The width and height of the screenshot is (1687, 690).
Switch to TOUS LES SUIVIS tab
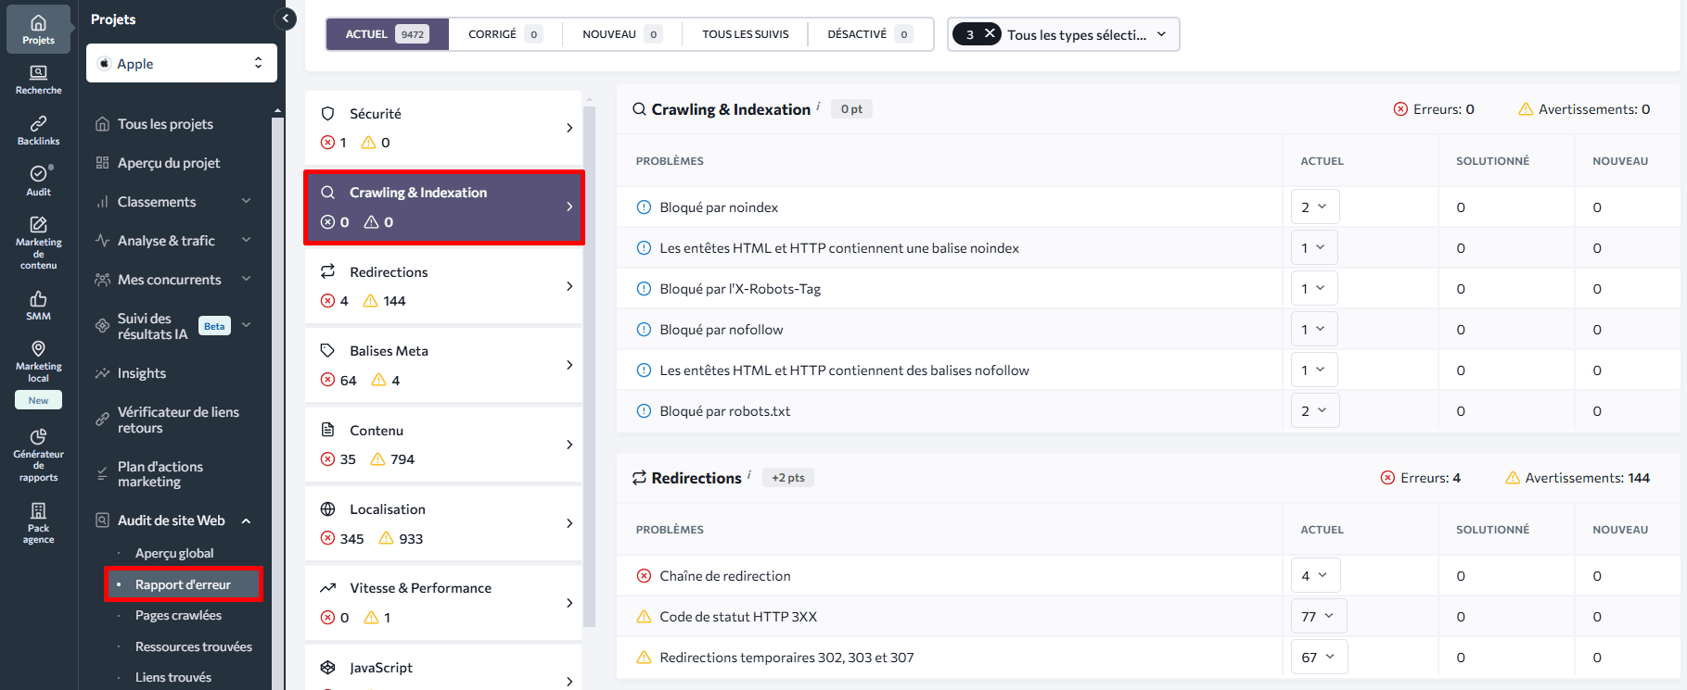pos(745,34)
